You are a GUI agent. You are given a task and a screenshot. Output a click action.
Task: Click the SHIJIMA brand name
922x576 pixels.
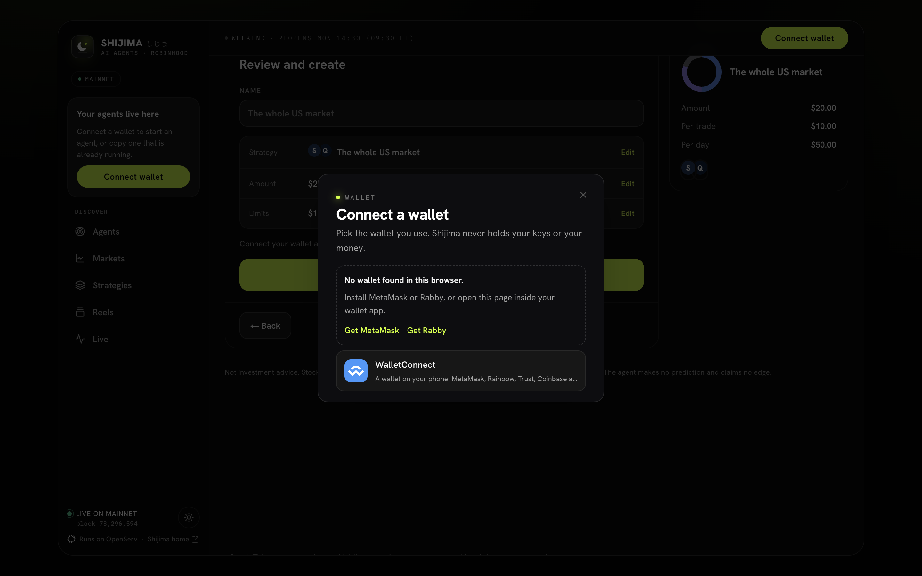122,43
